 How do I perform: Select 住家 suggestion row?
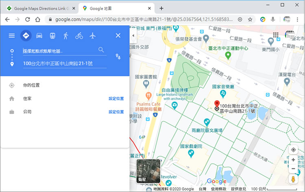tap(65, 98)
